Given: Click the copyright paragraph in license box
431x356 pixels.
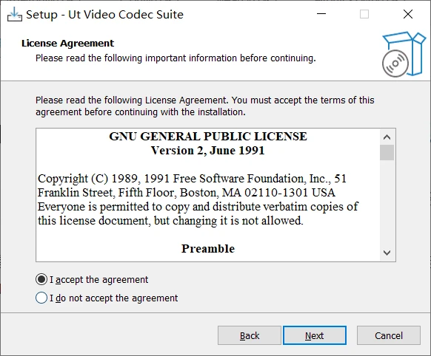Looking at the screenshot, I should point(198,199).
